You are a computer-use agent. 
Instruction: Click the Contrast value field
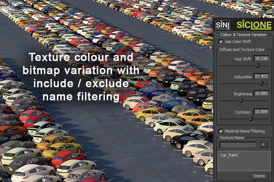[x=262, y=112]
